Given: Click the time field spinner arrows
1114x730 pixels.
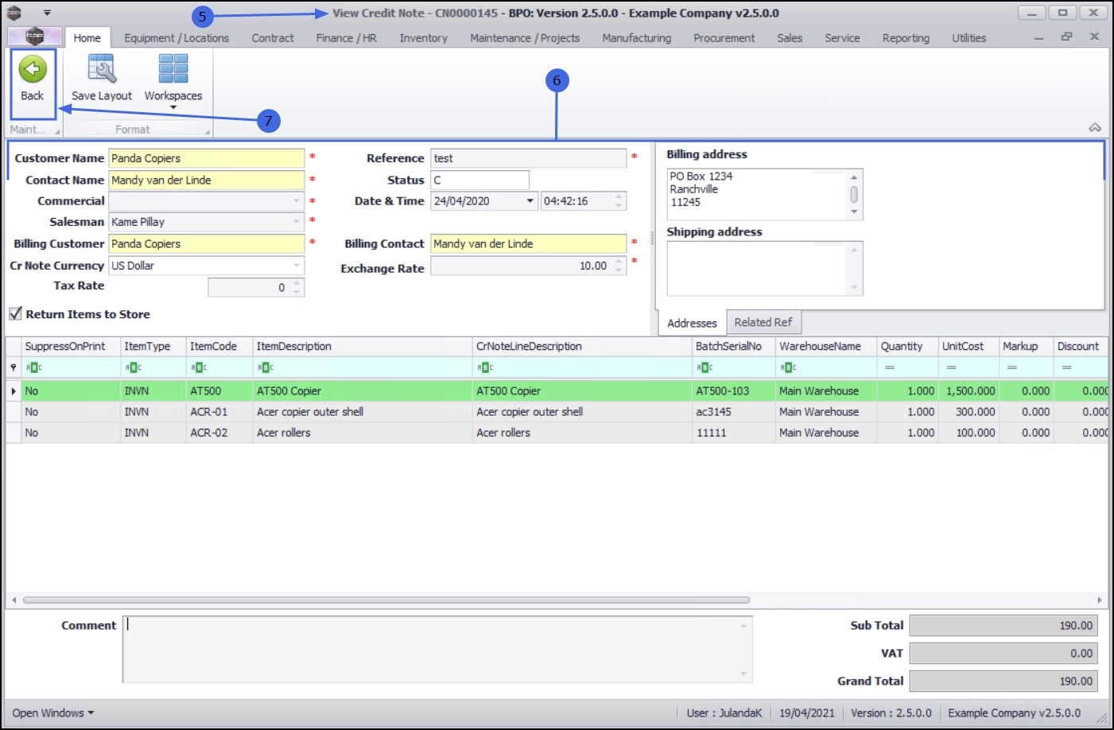Looking at the screenshot, I should [x=619, y=201].
